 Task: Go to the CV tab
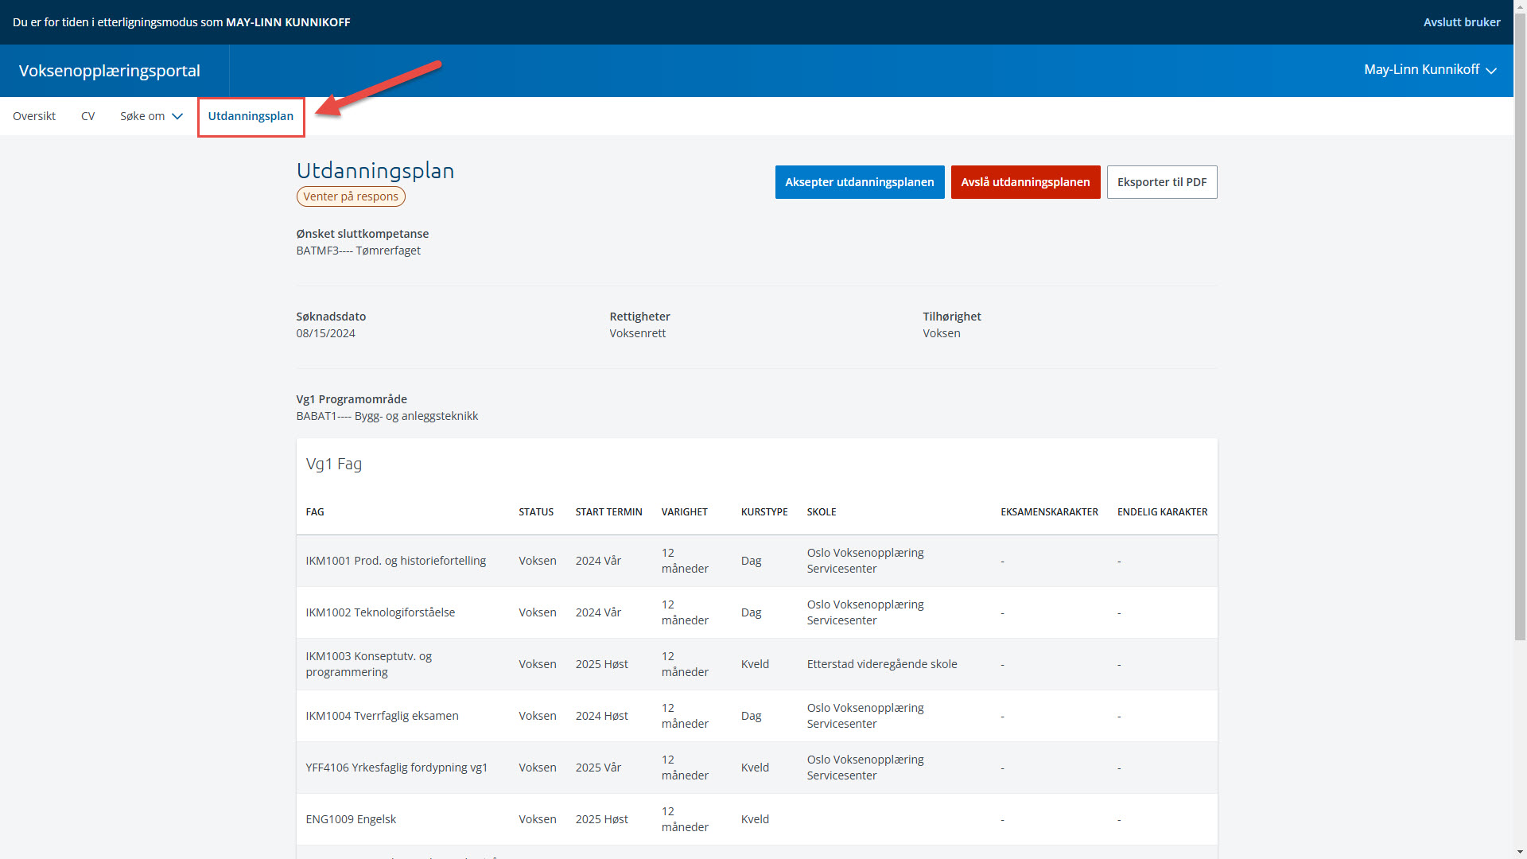pos(87,116)
